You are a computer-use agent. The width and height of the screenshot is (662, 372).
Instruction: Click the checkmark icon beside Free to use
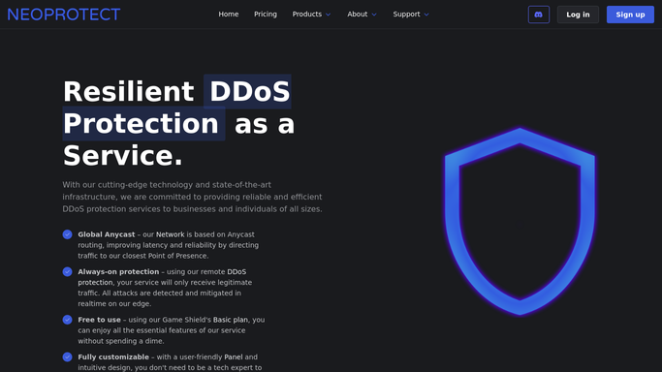(67, 320)
